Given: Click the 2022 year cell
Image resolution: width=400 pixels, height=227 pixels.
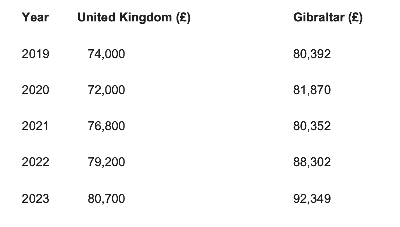Looking at the screenshot, I should [35, 162].
